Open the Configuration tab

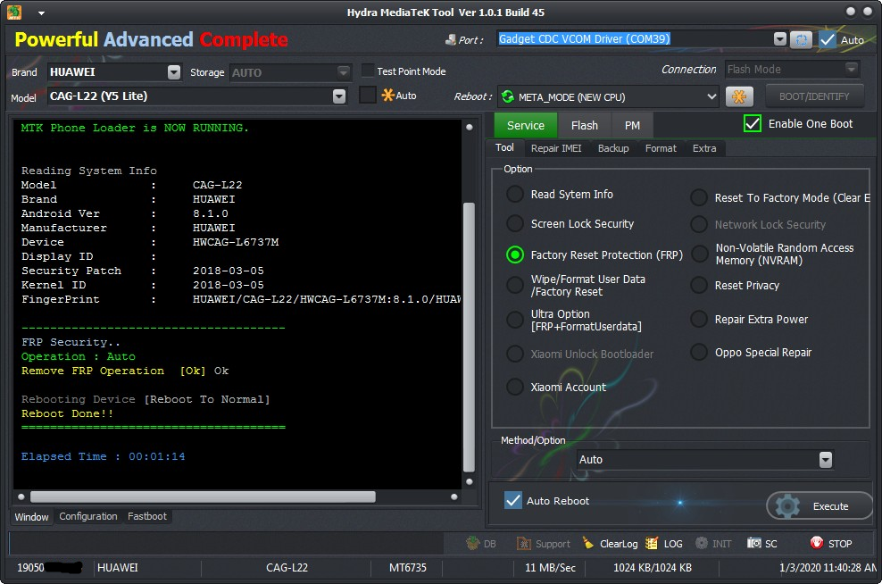(88, 516)
